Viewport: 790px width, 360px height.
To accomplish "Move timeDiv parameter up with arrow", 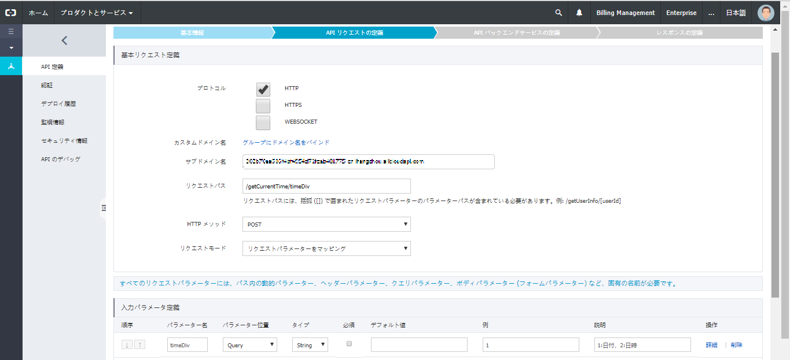I will click(x=139, y=344).
